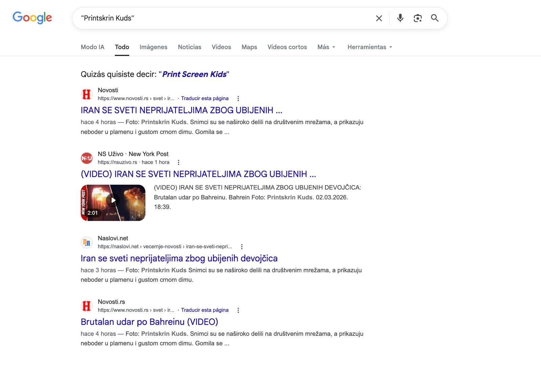Image resolution: width=541 pixels, height=365 pixels.
Task: Click the magnifying glass search button
Action: click(434, 18)
